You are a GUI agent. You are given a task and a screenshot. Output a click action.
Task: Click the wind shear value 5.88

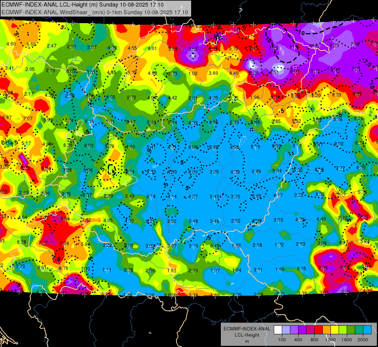pyautogui.click(x=214, y=147)
